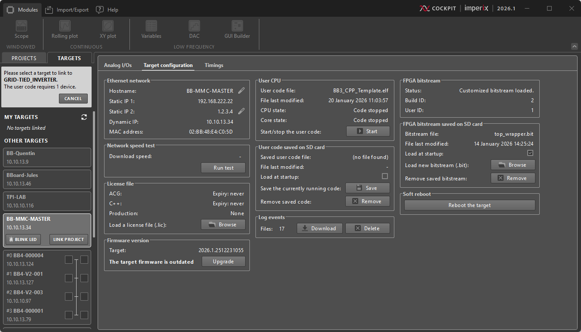
Task: Collapse the modules ribbon with chevron
Action: (x=574, y=46)
